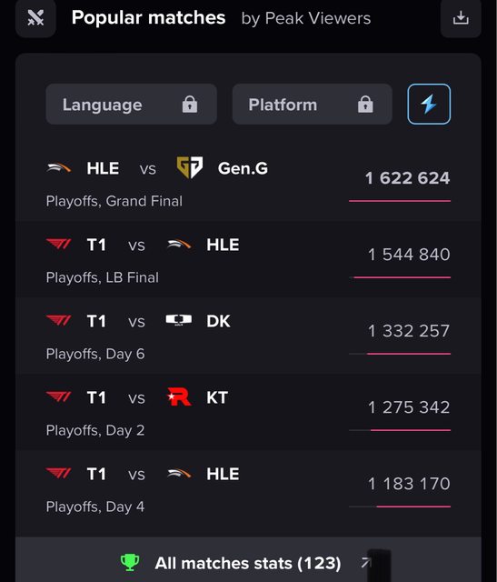Open All matches stats (123)
The image size is (497, 582).
pyautogui.click(x=249, y=563)
